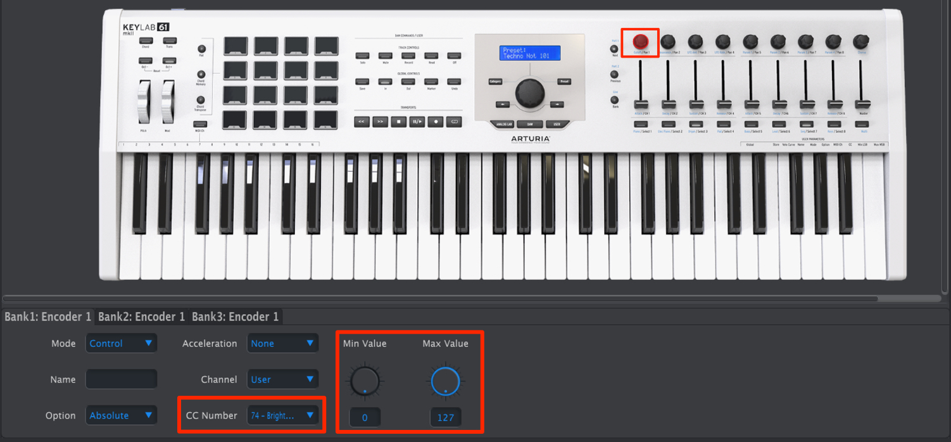Click the rewind transport button

coord(362,121)
